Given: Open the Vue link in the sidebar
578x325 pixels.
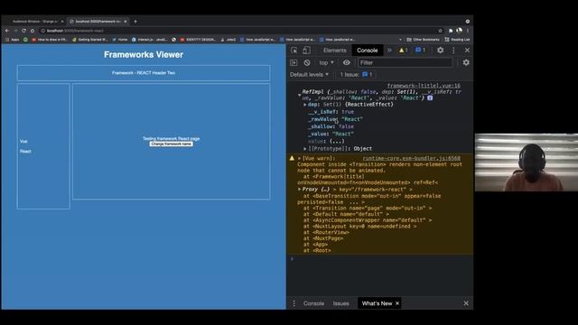Looking at the screenshot, I should click(x=23, y=142).
